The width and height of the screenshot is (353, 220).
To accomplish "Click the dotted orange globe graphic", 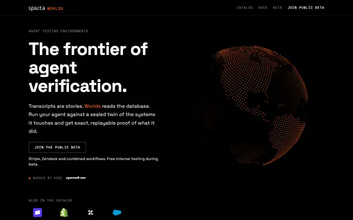I will [250, 106].
